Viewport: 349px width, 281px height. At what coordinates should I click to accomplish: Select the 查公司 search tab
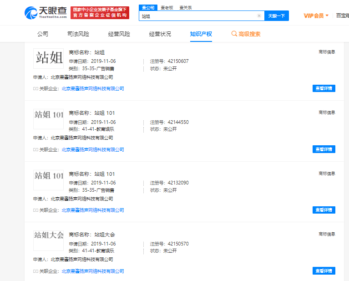click(148, 8)
